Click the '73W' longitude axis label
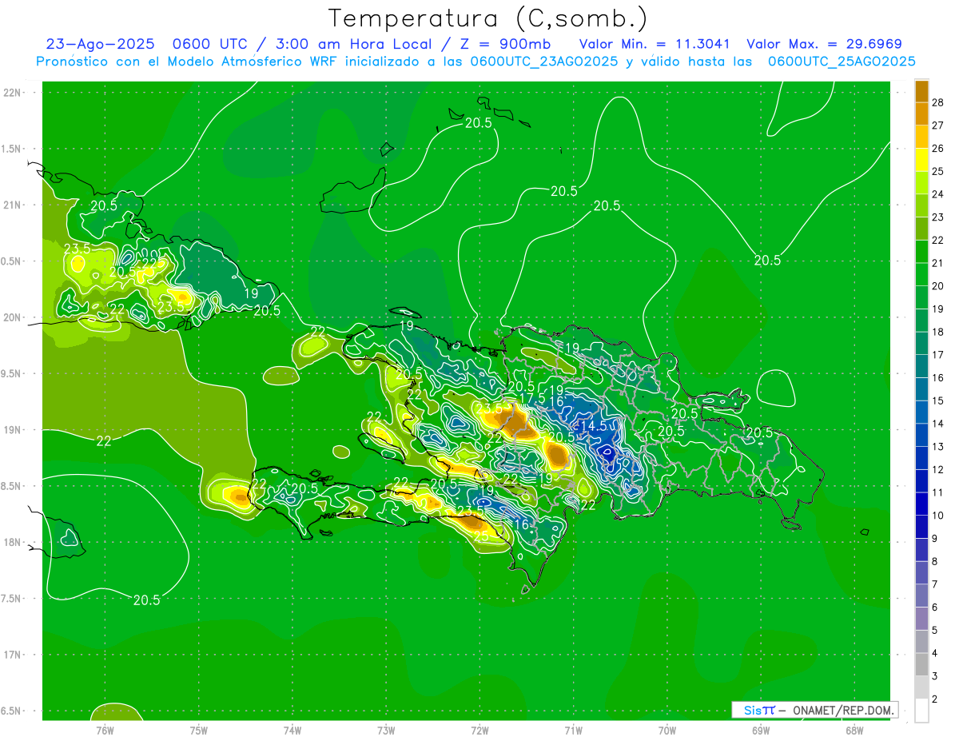Viewport: 959px width, 741px height. click(386, 730)
